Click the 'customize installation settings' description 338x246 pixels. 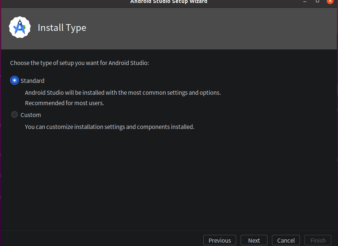[x=110, y=127]
